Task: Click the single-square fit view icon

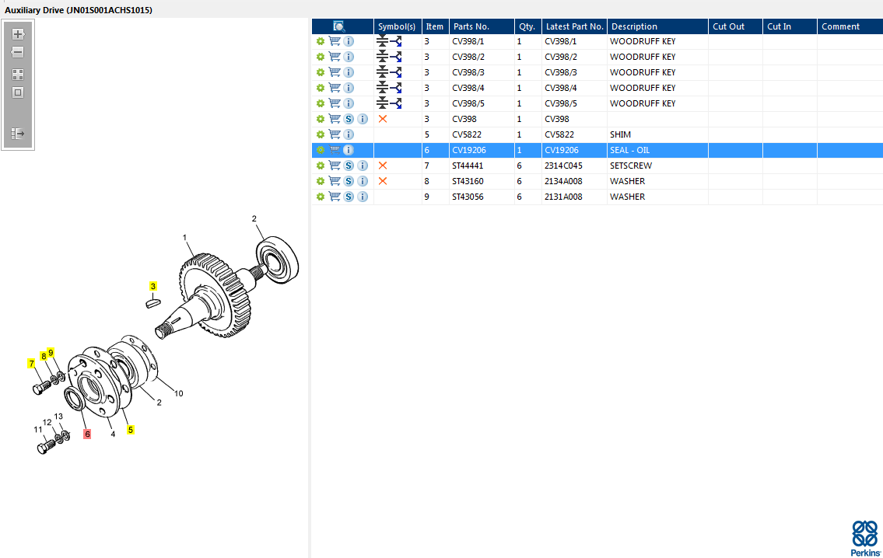Action: pyautogui.click(x=18, y=92)
